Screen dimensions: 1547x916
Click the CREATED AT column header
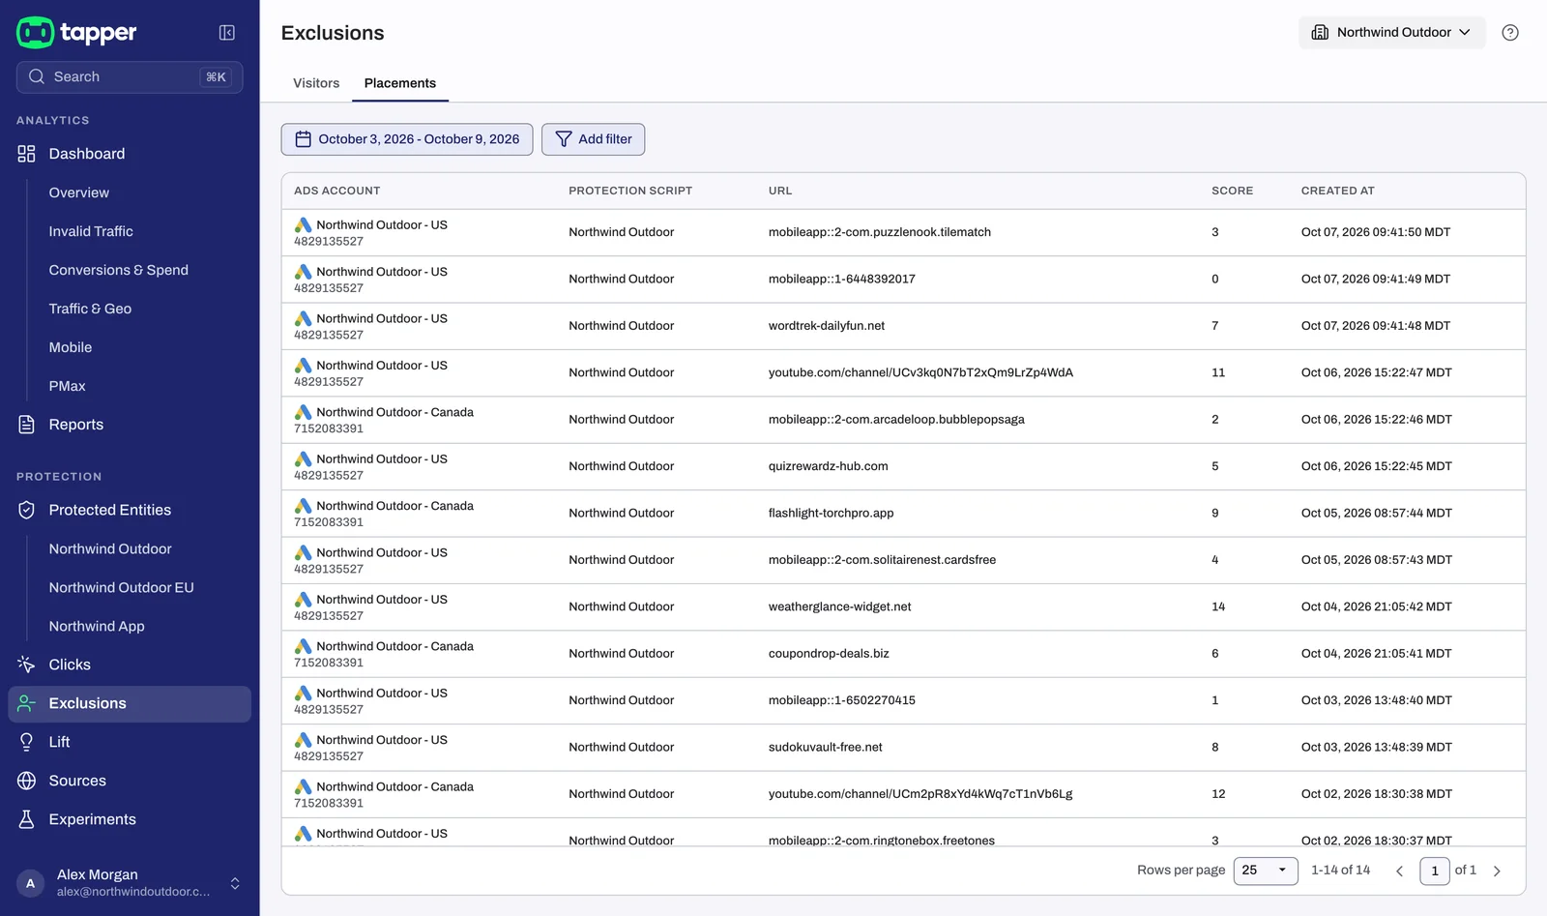[1337, 191]
